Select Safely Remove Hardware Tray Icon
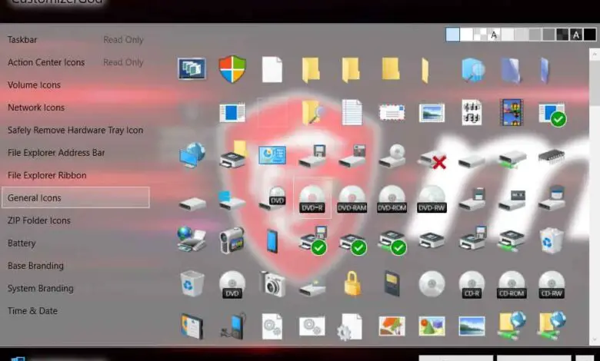Image resolution: width=600 pixels, height=361 pixels. [x=75, y=130]
